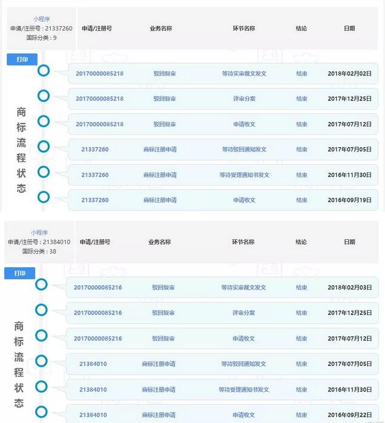Select timeline circle for 2016年09月22日 entry
The height and width of the screenshot is (423, 385).
point(41,412)
